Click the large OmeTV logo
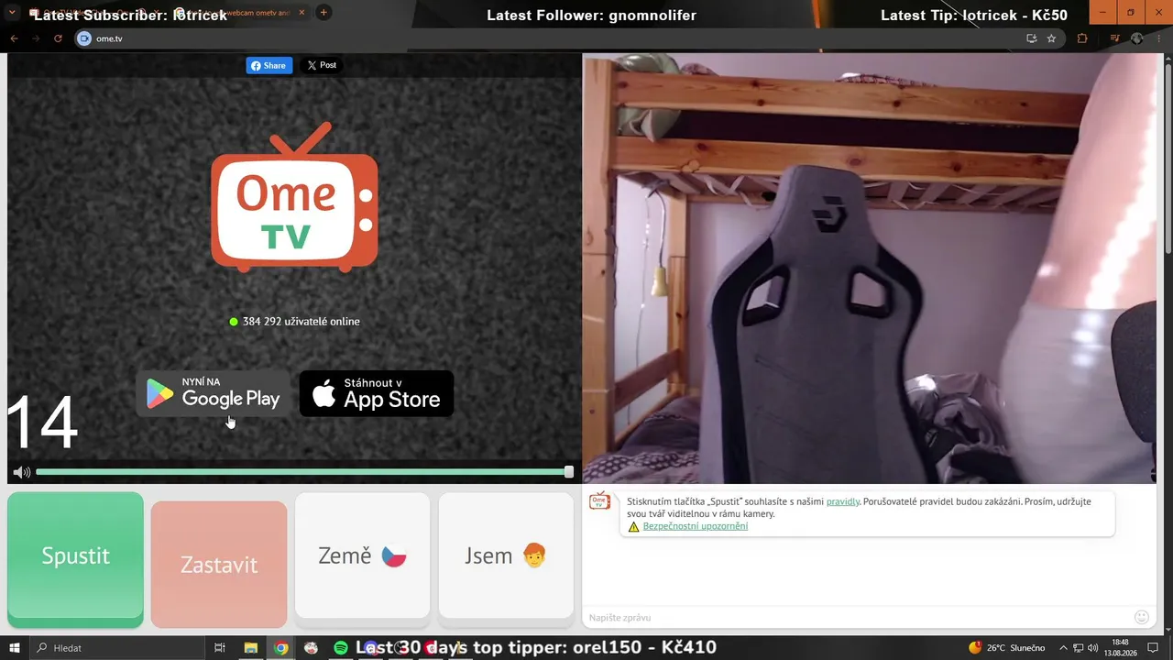 (x=294, y=198)
